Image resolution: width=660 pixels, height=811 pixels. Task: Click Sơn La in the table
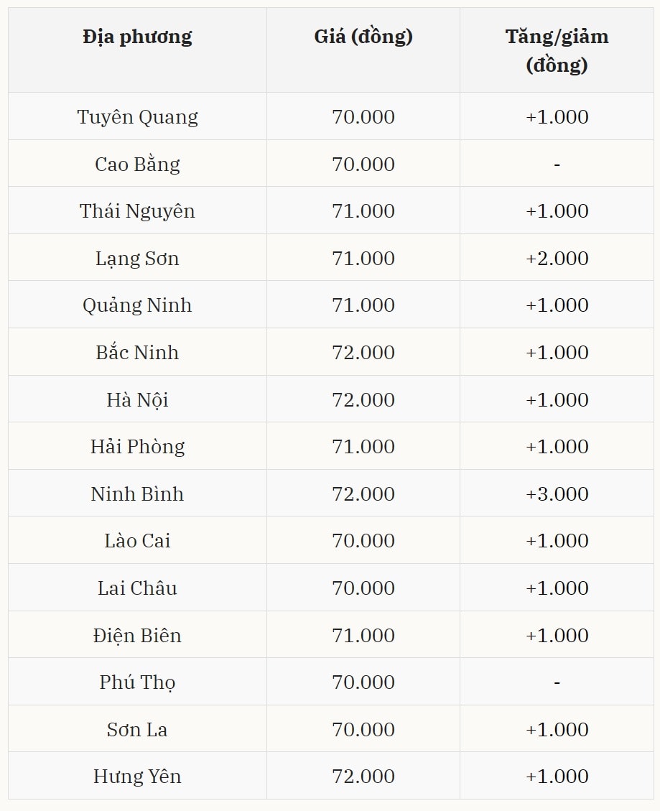137,730
